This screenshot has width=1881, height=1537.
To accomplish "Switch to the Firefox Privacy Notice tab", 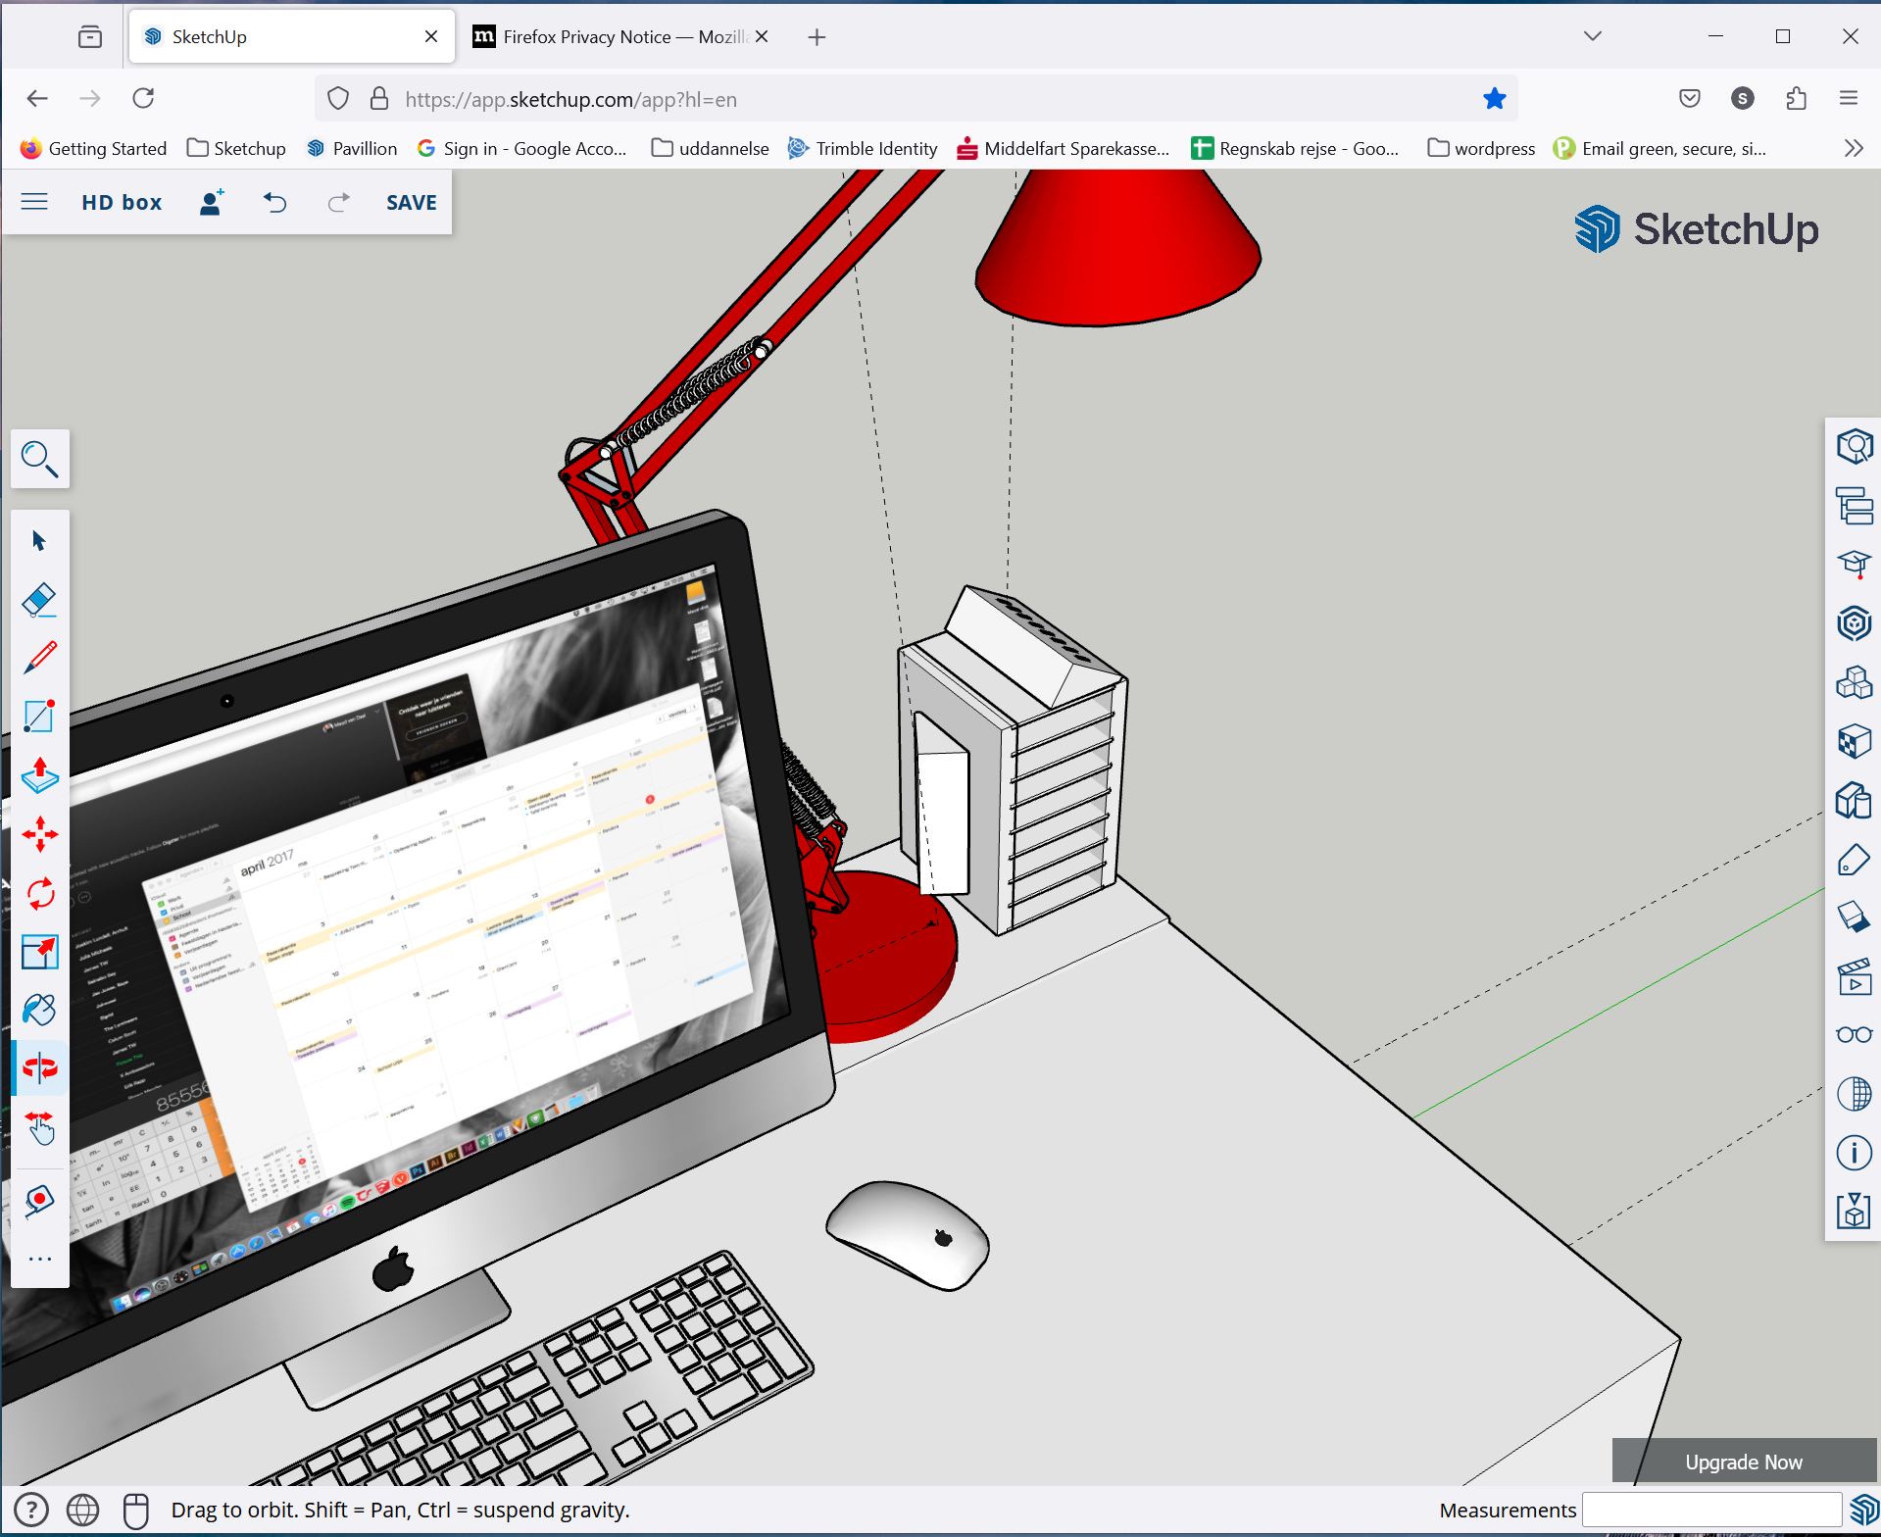I will coord(625,37).
